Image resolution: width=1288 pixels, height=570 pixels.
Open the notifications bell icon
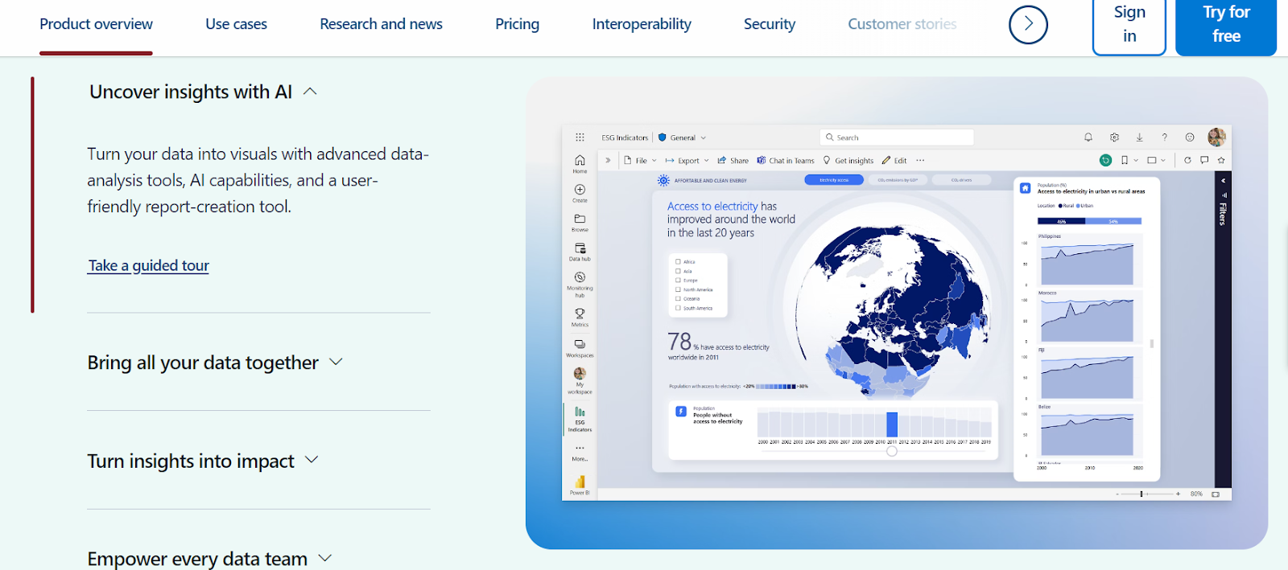[x=1088, y=137]
